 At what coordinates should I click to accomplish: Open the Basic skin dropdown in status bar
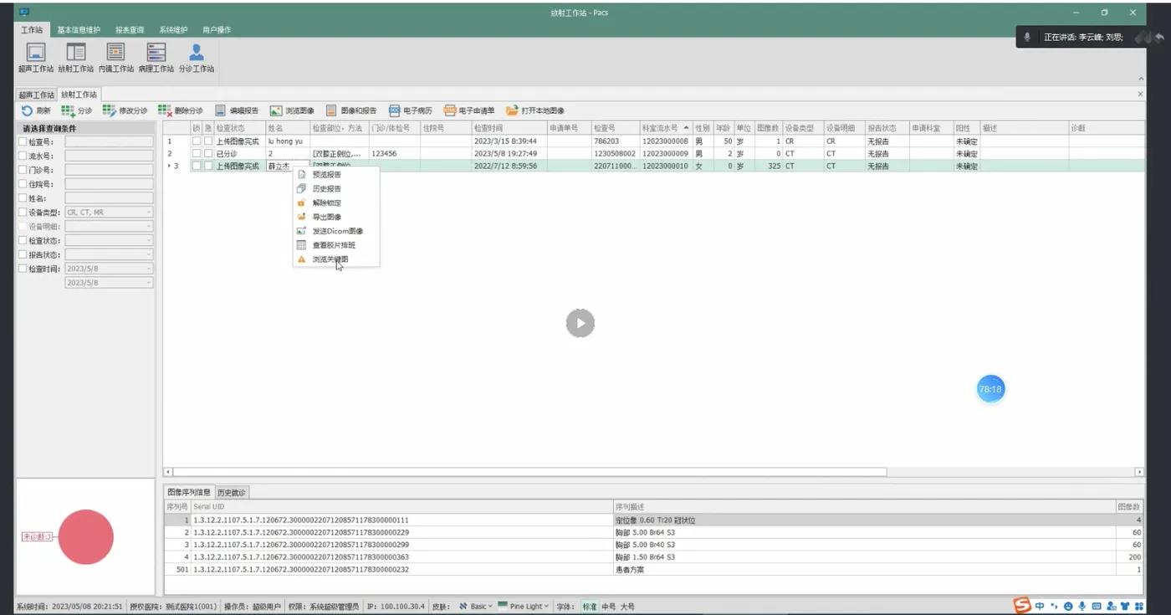(x=476, y=607)
